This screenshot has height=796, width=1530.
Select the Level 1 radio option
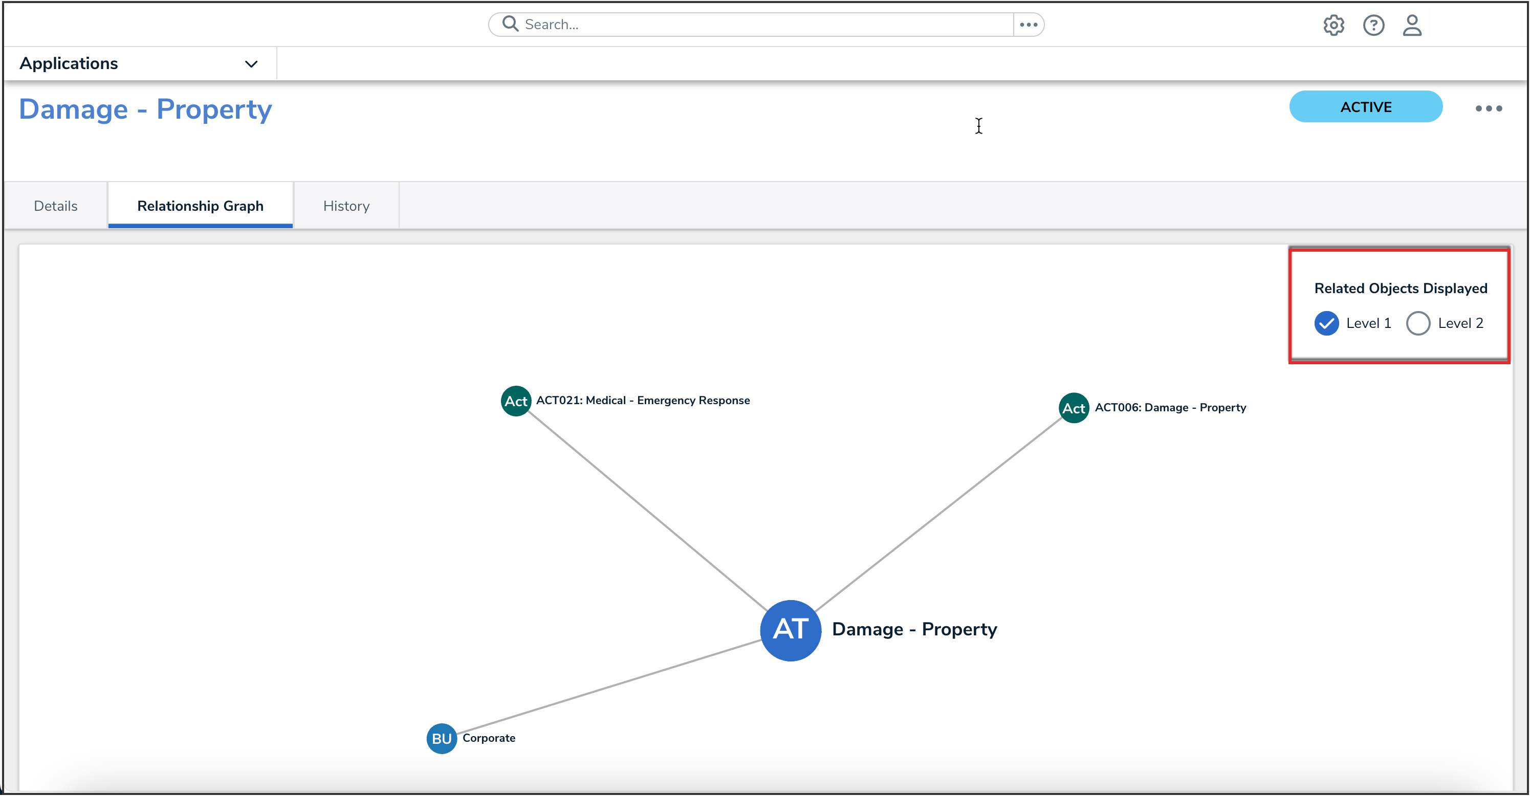(1326, 323)
